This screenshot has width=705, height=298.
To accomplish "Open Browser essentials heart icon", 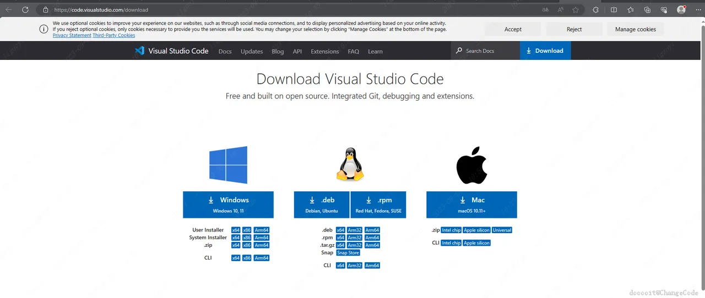I will coord(664,10).
